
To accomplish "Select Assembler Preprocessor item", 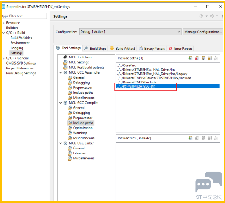I will (83, 88).
